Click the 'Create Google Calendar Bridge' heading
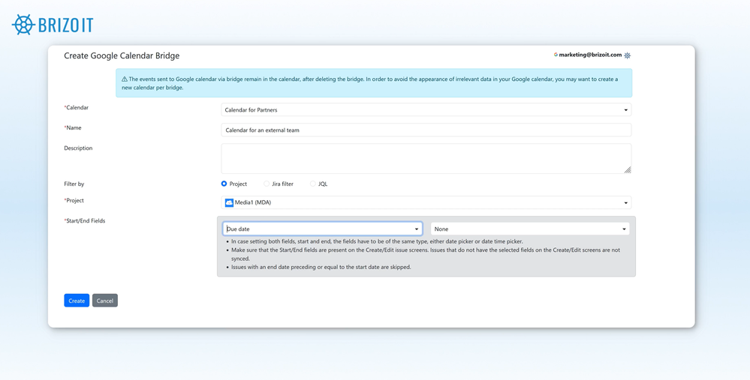 (122, 56)
